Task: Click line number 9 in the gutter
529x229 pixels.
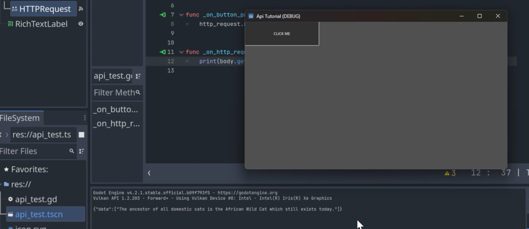Action: (172, 34)
